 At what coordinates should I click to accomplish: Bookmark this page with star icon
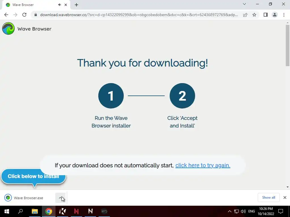[254, 15]
